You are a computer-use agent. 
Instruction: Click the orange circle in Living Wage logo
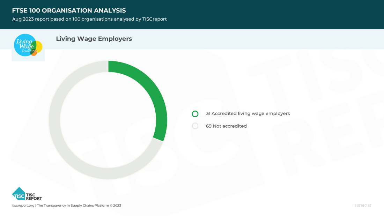34,53
